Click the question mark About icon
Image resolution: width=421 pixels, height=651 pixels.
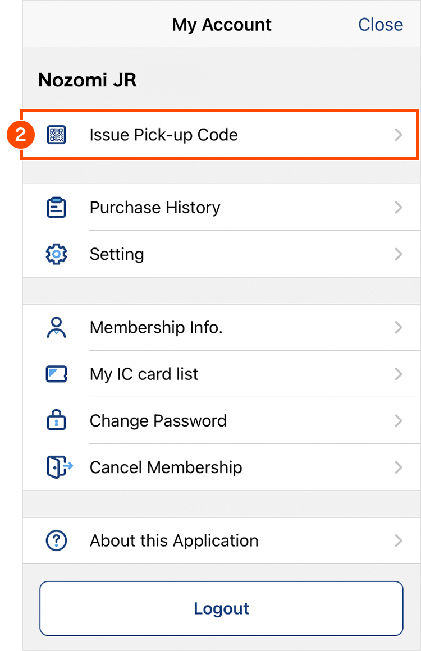(56, 540)
